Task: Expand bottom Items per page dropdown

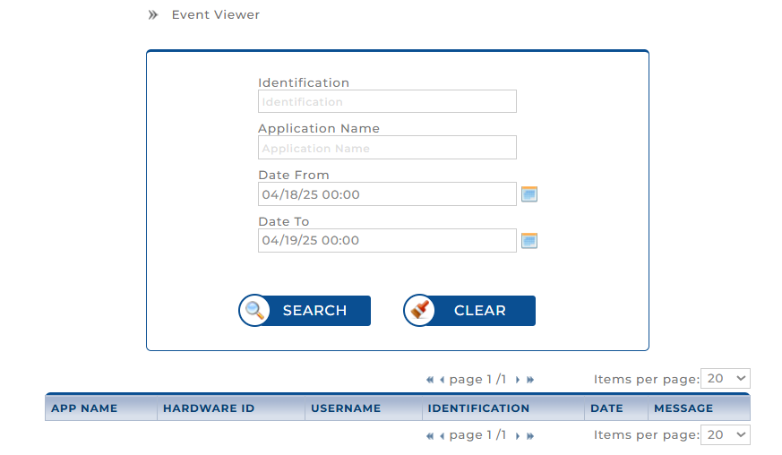Action: click(x=725, y=434)
